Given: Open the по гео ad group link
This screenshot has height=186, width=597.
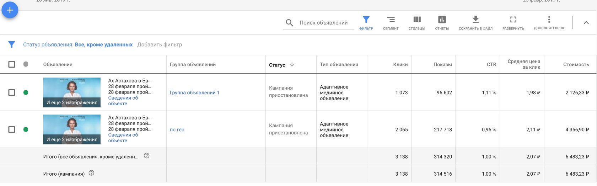Looking at the screenshot, I should (177, 129).
